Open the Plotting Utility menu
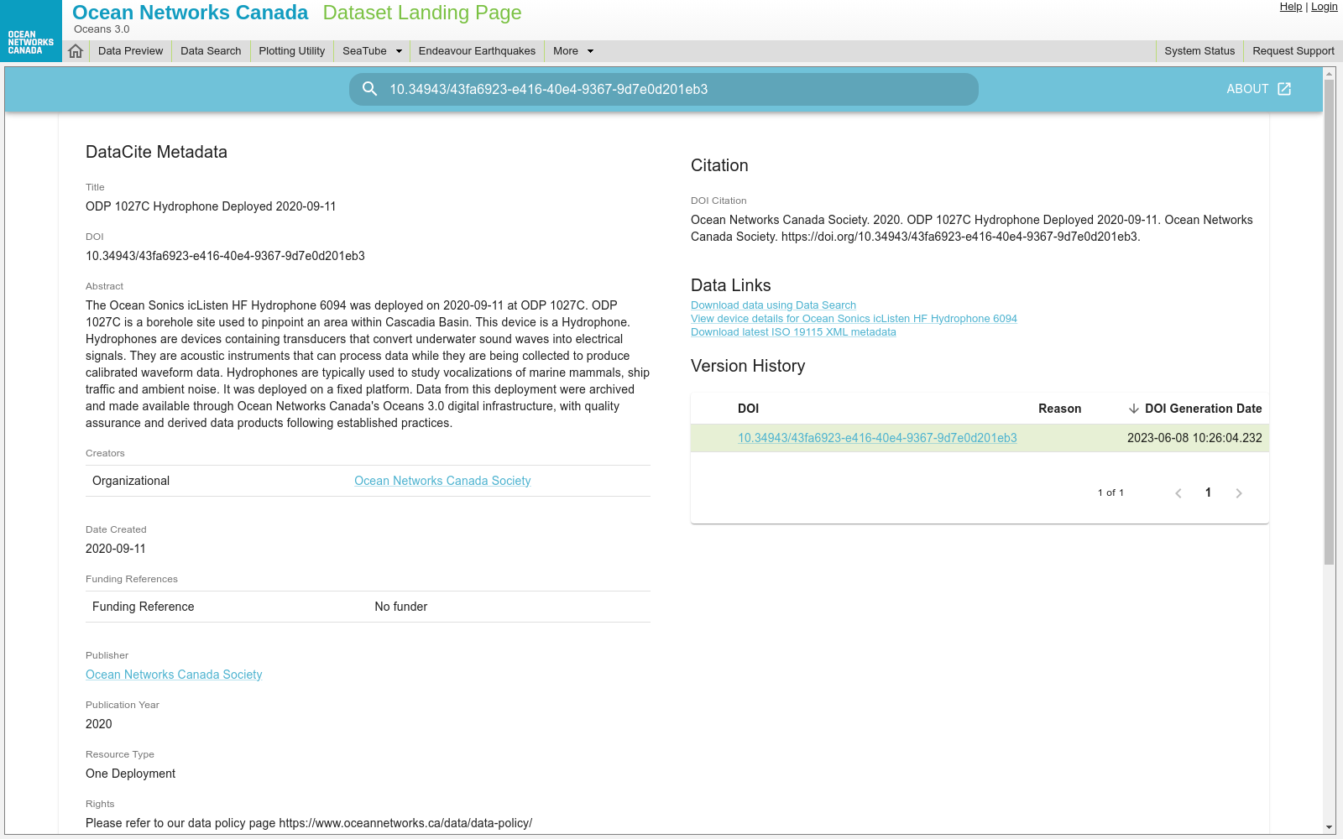This screenshot has width=1343, height=839. click(x=292, y=51)
